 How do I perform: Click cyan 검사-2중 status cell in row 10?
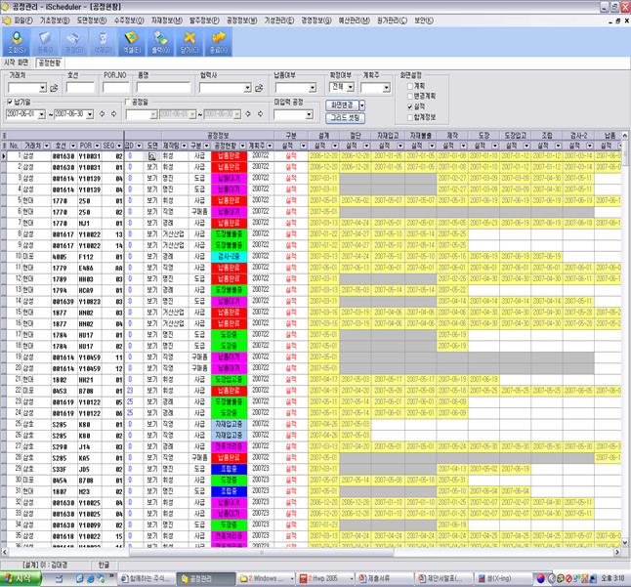[229, 256]
